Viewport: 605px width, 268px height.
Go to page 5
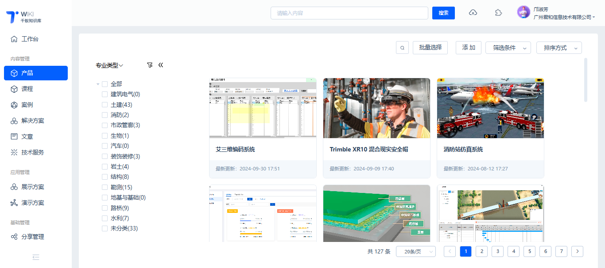529,251
